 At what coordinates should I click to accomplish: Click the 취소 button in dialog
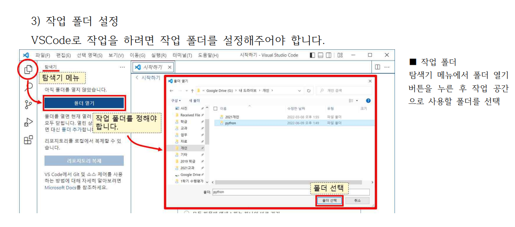tap(357, 200)
